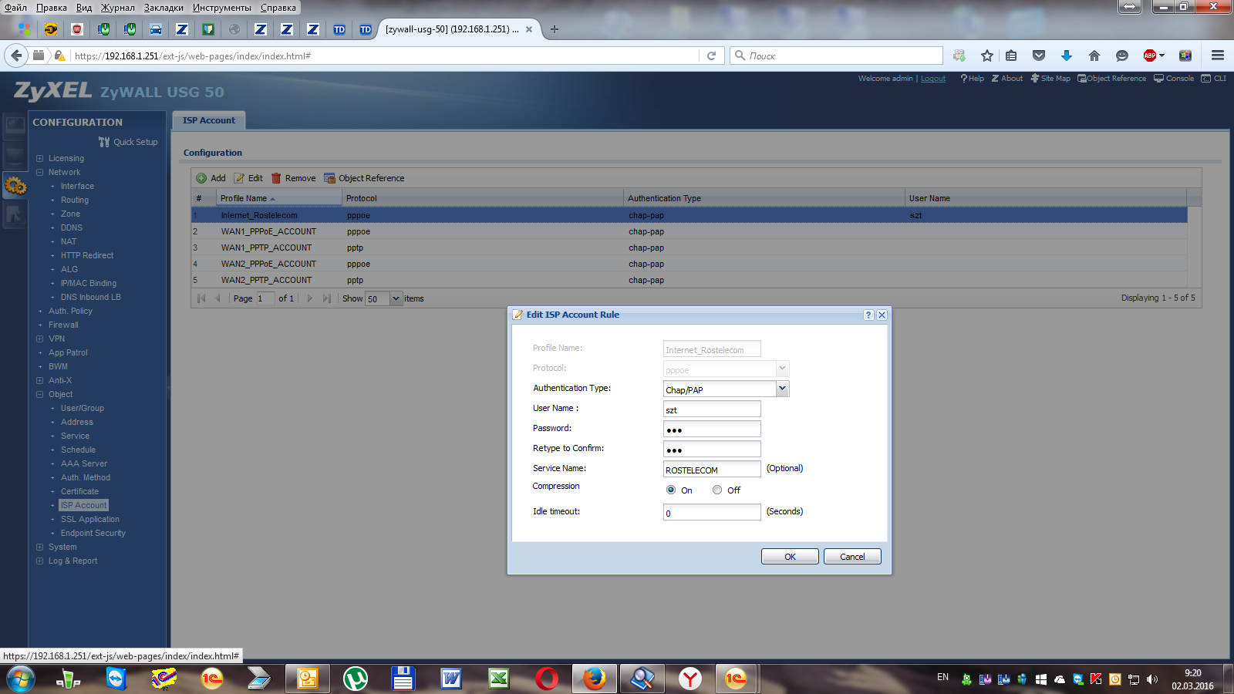Click the Logout link in the header
Viewport: 1234px width, 694px height.
(x=932, y=79)
